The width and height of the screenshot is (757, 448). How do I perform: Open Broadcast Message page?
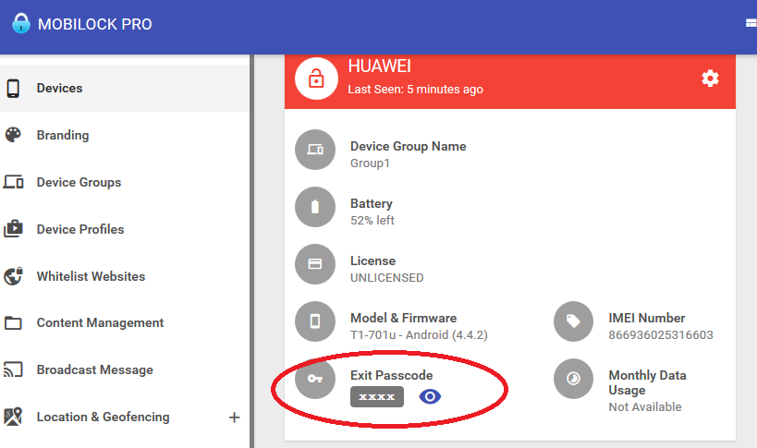coord(125,369)
